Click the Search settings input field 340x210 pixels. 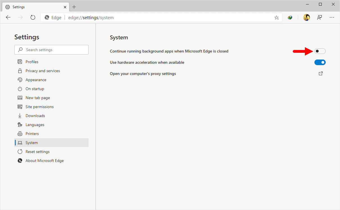51,50
